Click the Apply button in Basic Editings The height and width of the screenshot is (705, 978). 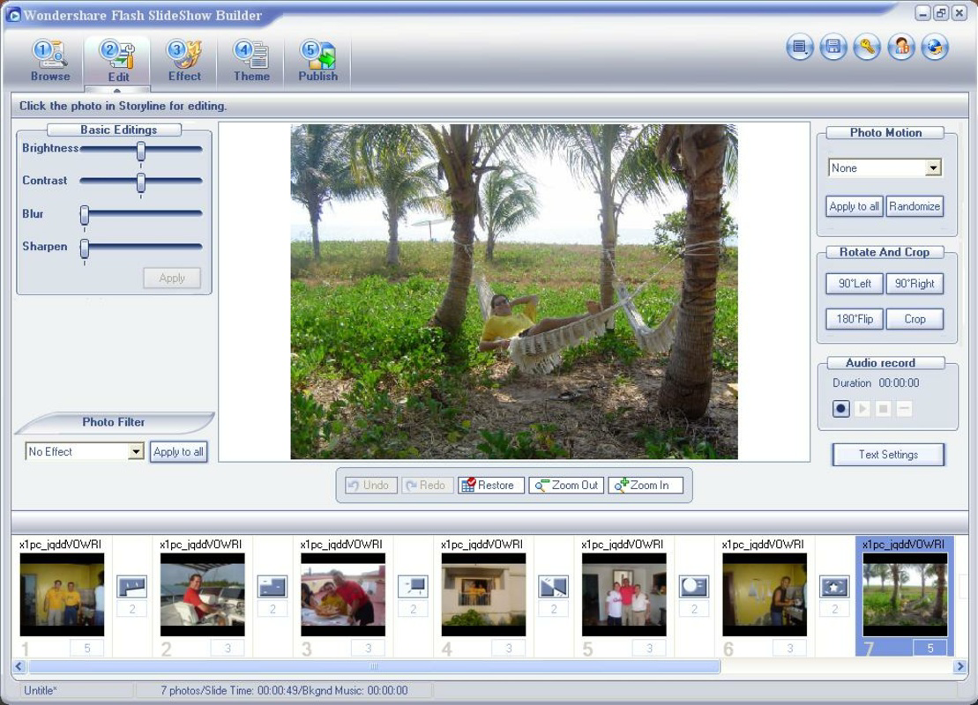click(x=172, y=278)
